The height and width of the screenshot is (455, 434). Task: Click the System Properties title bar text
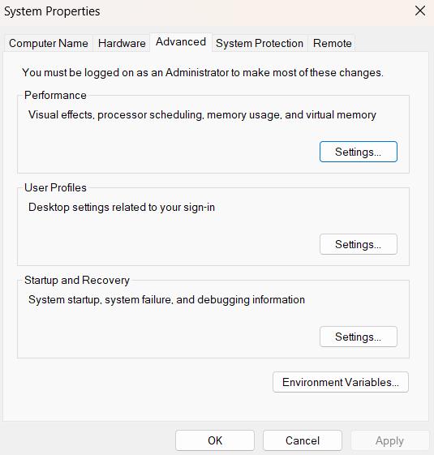pos(52,11)
